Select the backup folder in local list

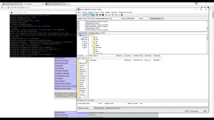[x=82, y=82]
